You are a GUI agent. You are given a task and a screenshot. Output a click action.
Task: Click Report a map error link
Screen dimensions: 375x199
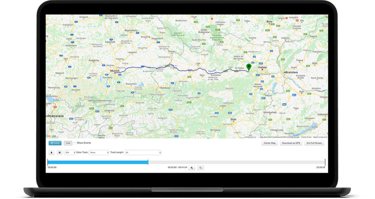point(320,137)
